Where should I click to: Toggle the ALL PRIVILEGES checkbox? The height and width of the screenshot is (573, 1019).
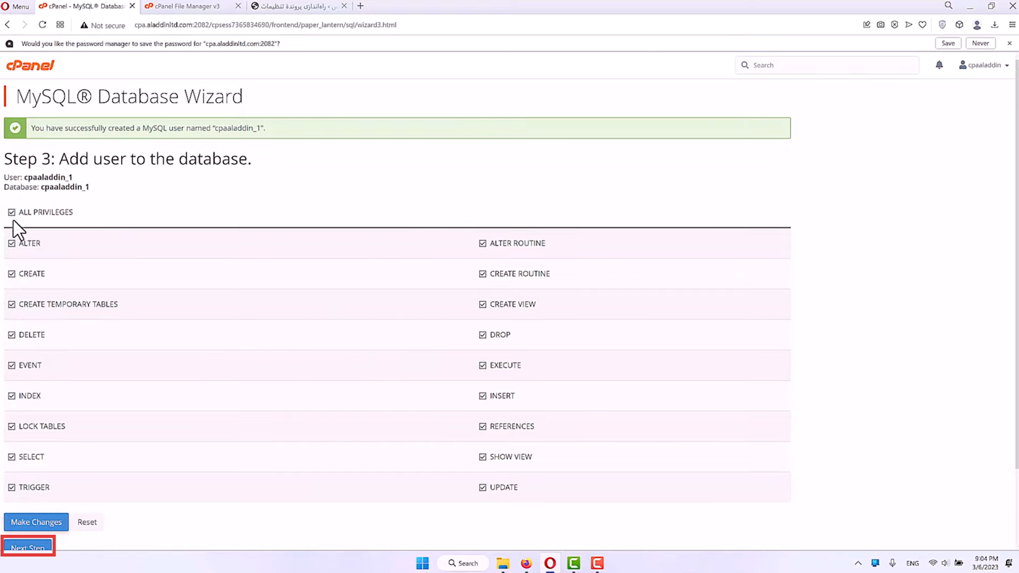click(12, 212)
